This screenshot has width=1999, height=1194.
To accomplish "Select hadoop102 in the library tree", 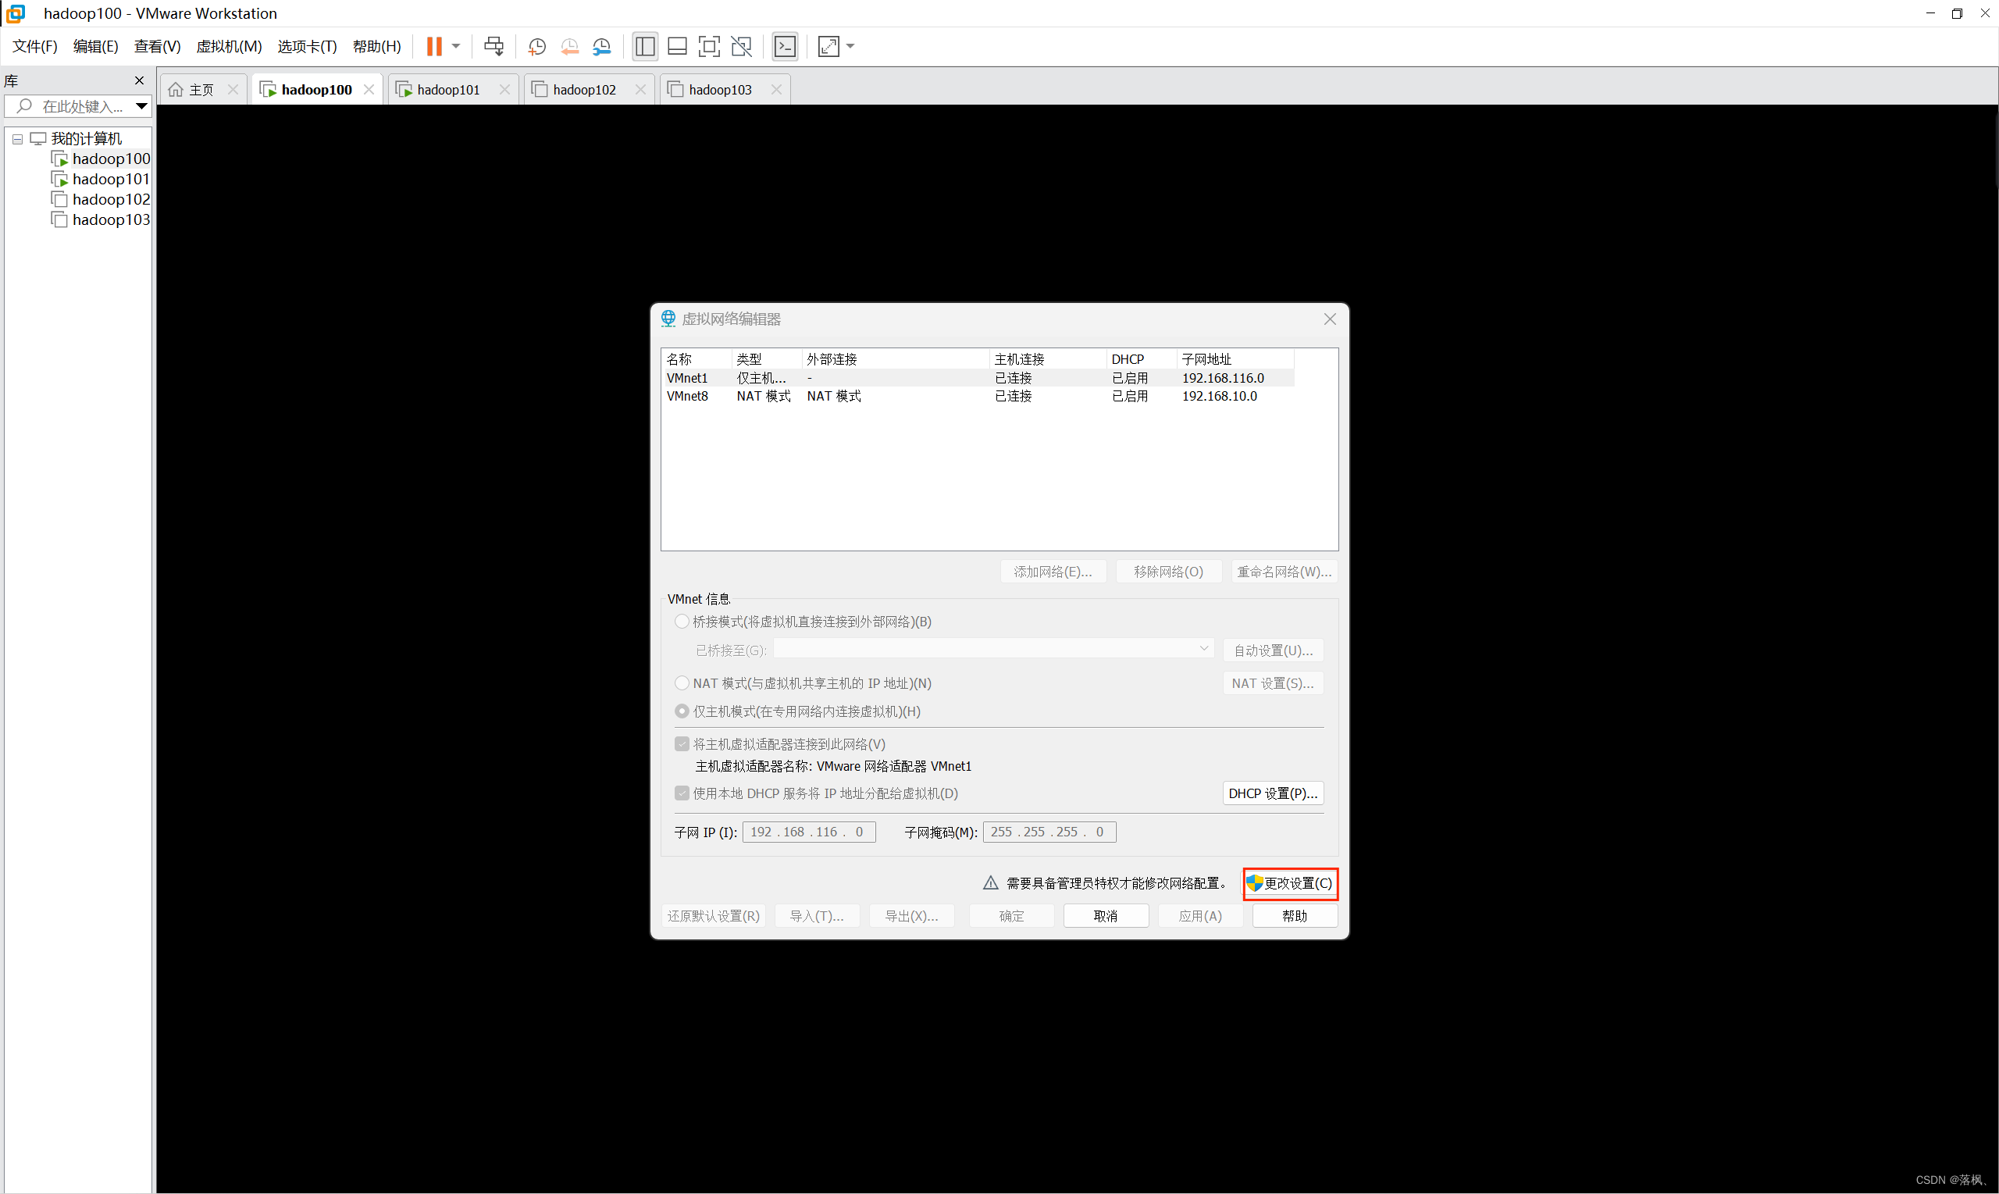I will point(111,198).
